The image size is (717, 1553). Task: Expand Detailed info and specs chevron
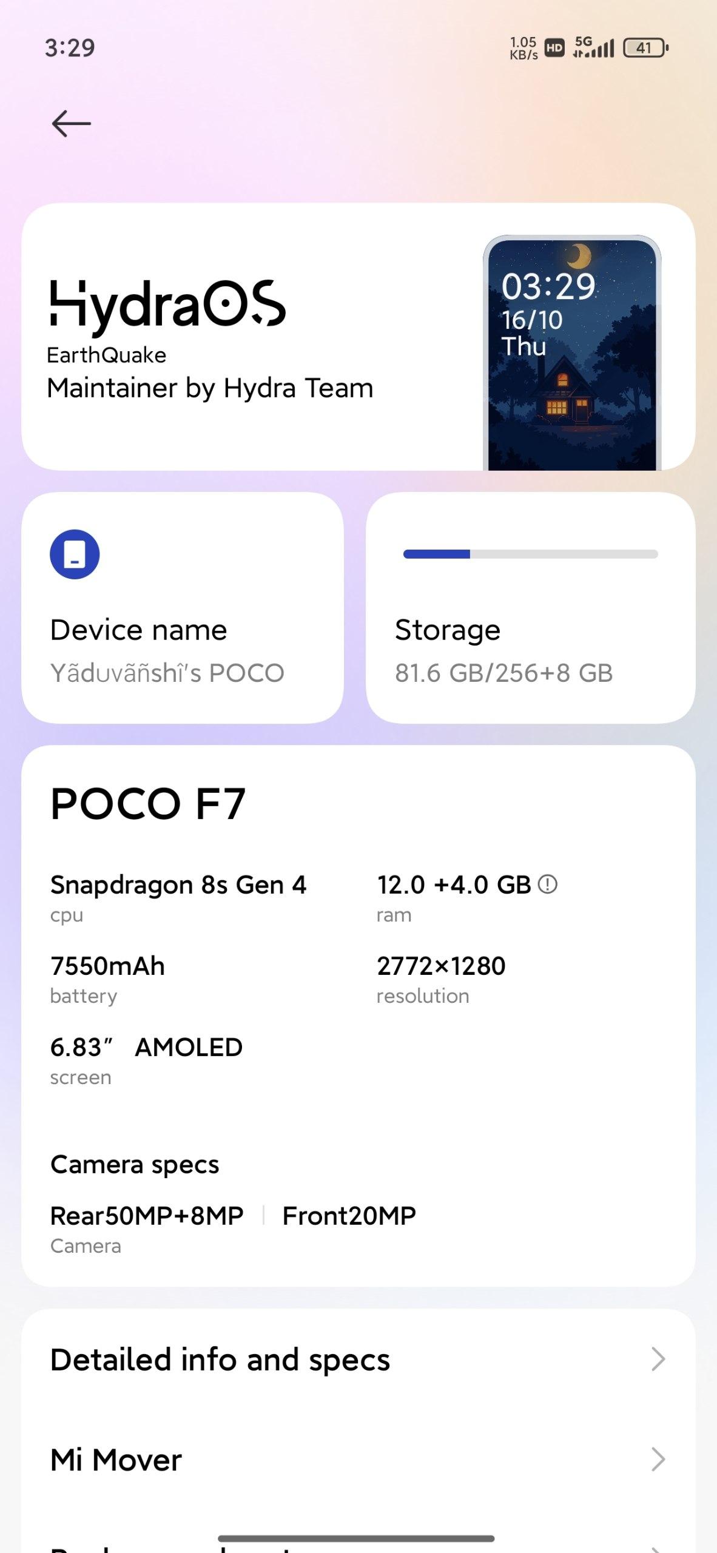658,1359
